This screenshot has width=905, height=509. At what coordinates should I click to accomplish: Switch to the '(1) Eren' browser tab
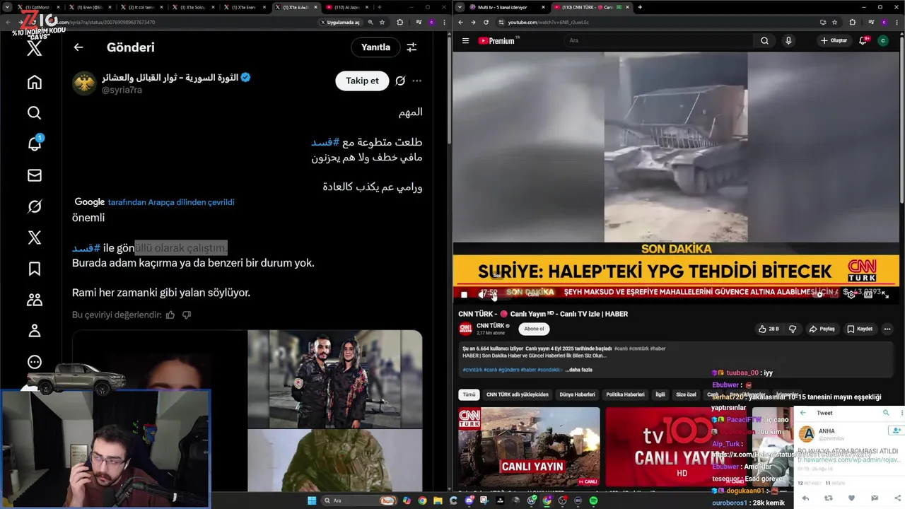click(89, 7)
